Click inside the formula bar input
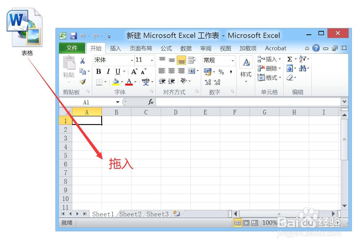 (248, 102)
